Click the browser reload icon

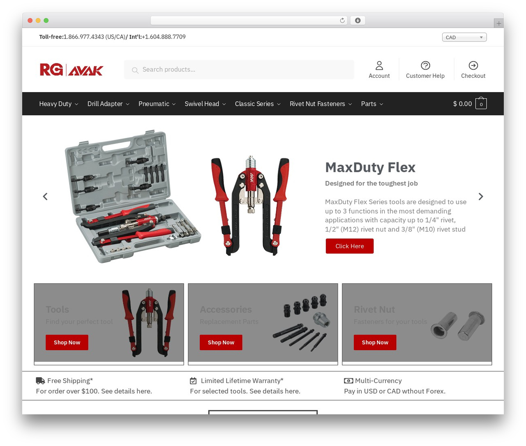(342, 21)
